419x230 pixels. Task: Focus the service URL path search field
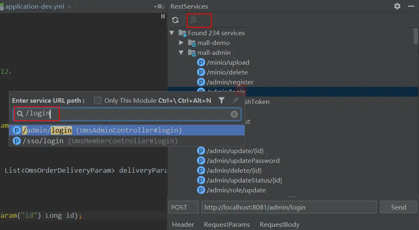[127, 114]
